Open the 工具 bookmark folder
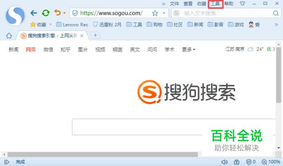Screen dimensions: 283x166 [134, 24]
